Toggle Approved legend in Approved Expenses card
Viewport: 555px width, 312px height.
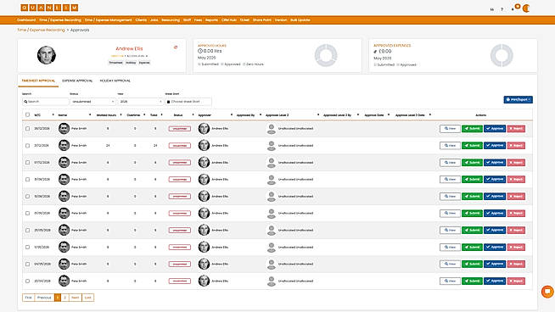[x=406, y=64]
